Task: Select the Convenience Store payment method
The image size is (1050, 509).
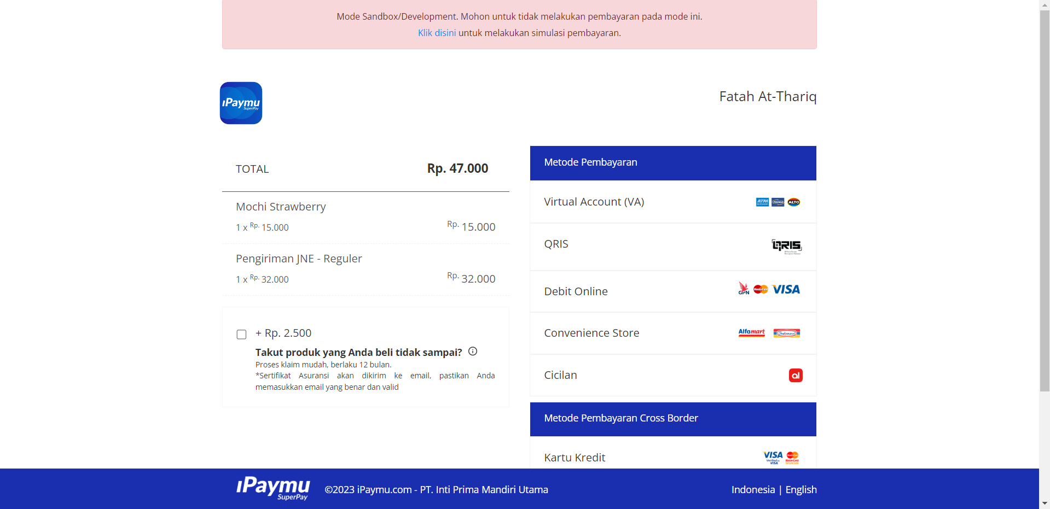Action: pyautogui.click(x=591, y=333)
